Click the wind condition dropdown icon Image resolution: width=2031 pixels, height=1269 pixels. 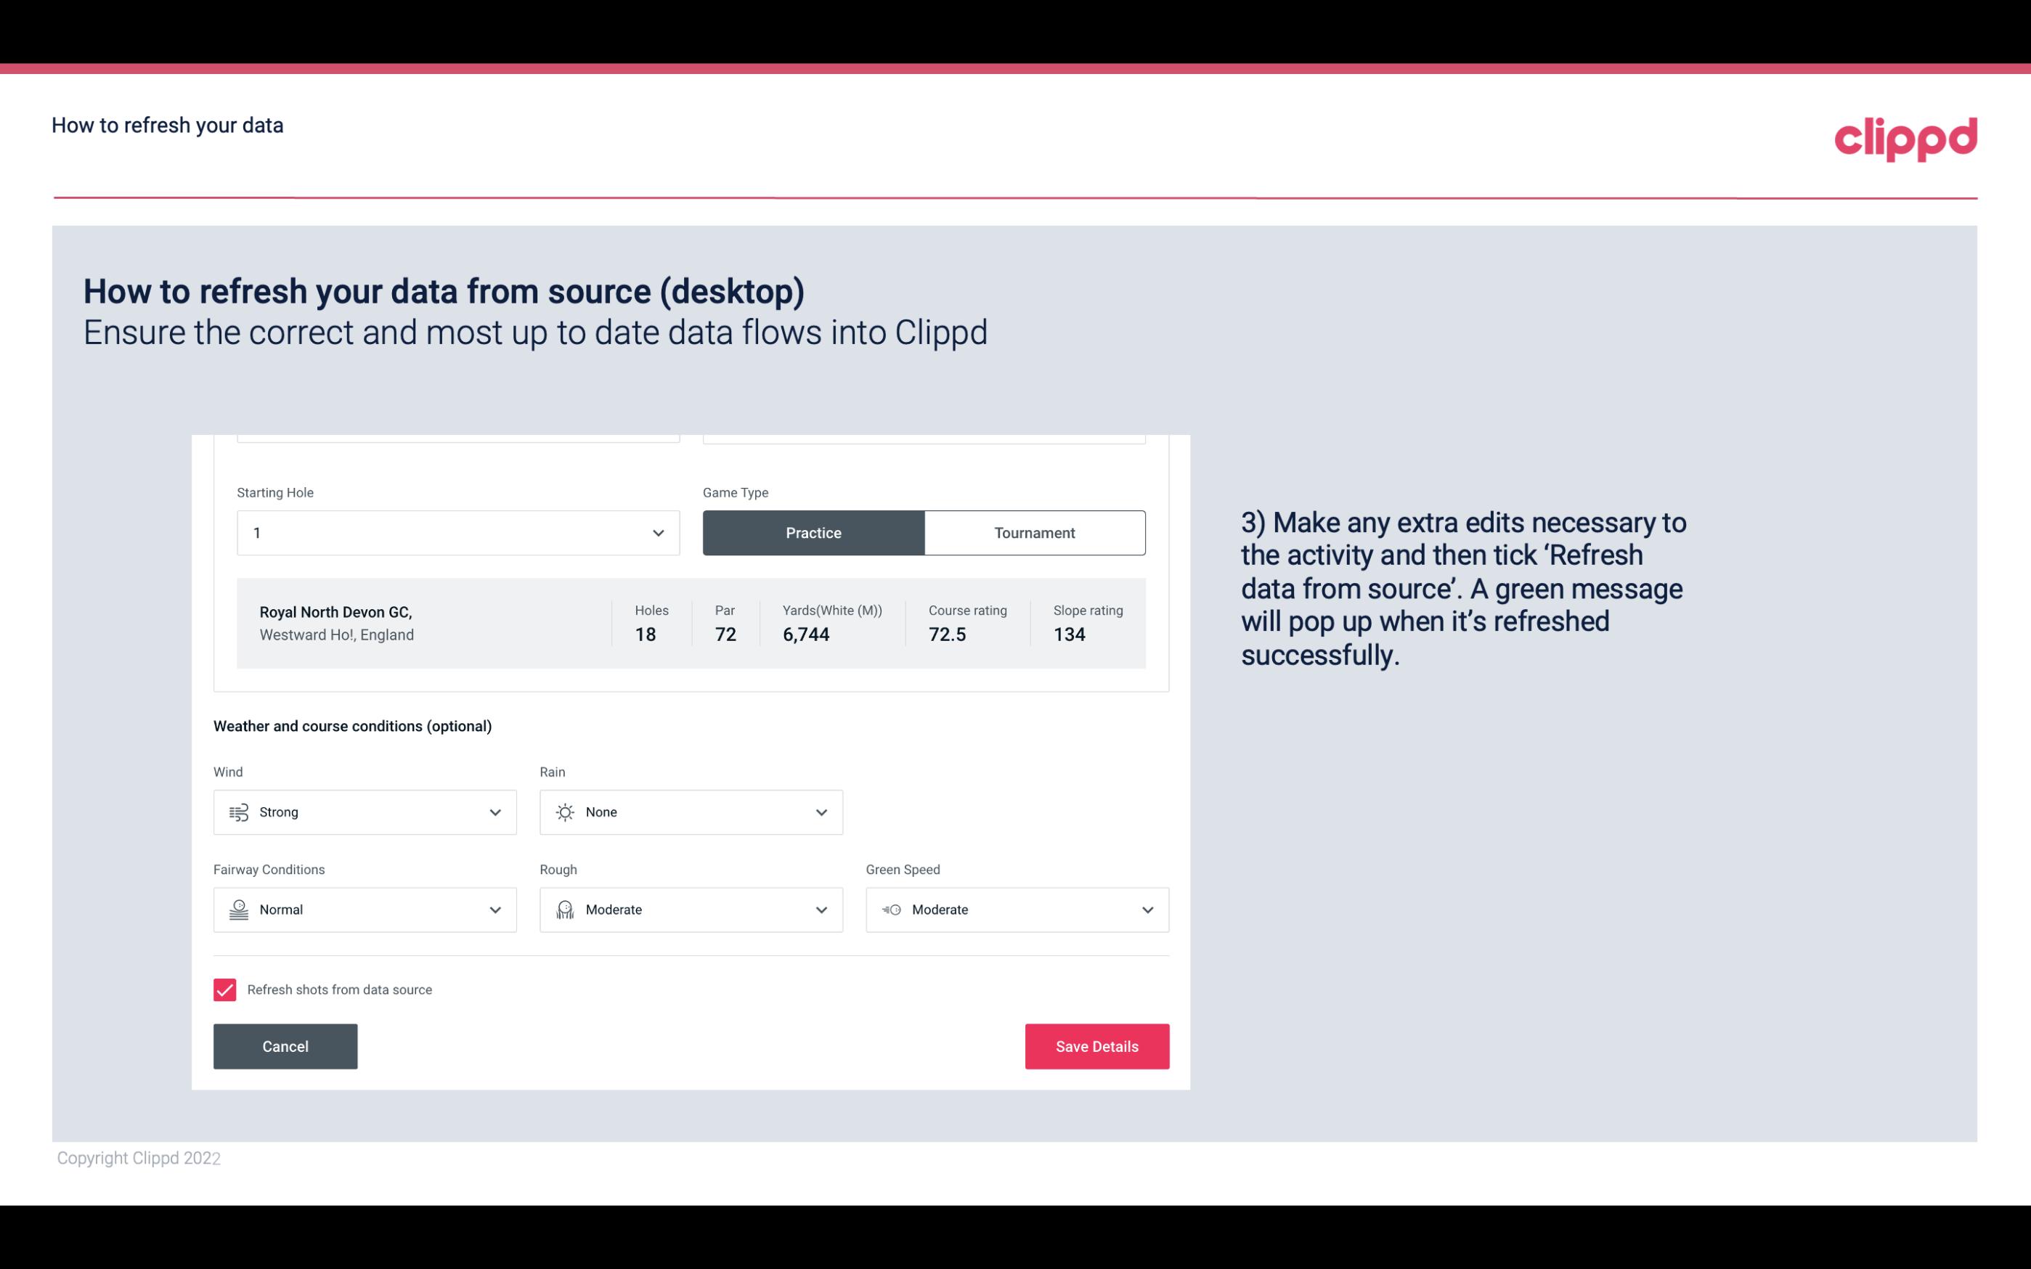click(494, 812)
